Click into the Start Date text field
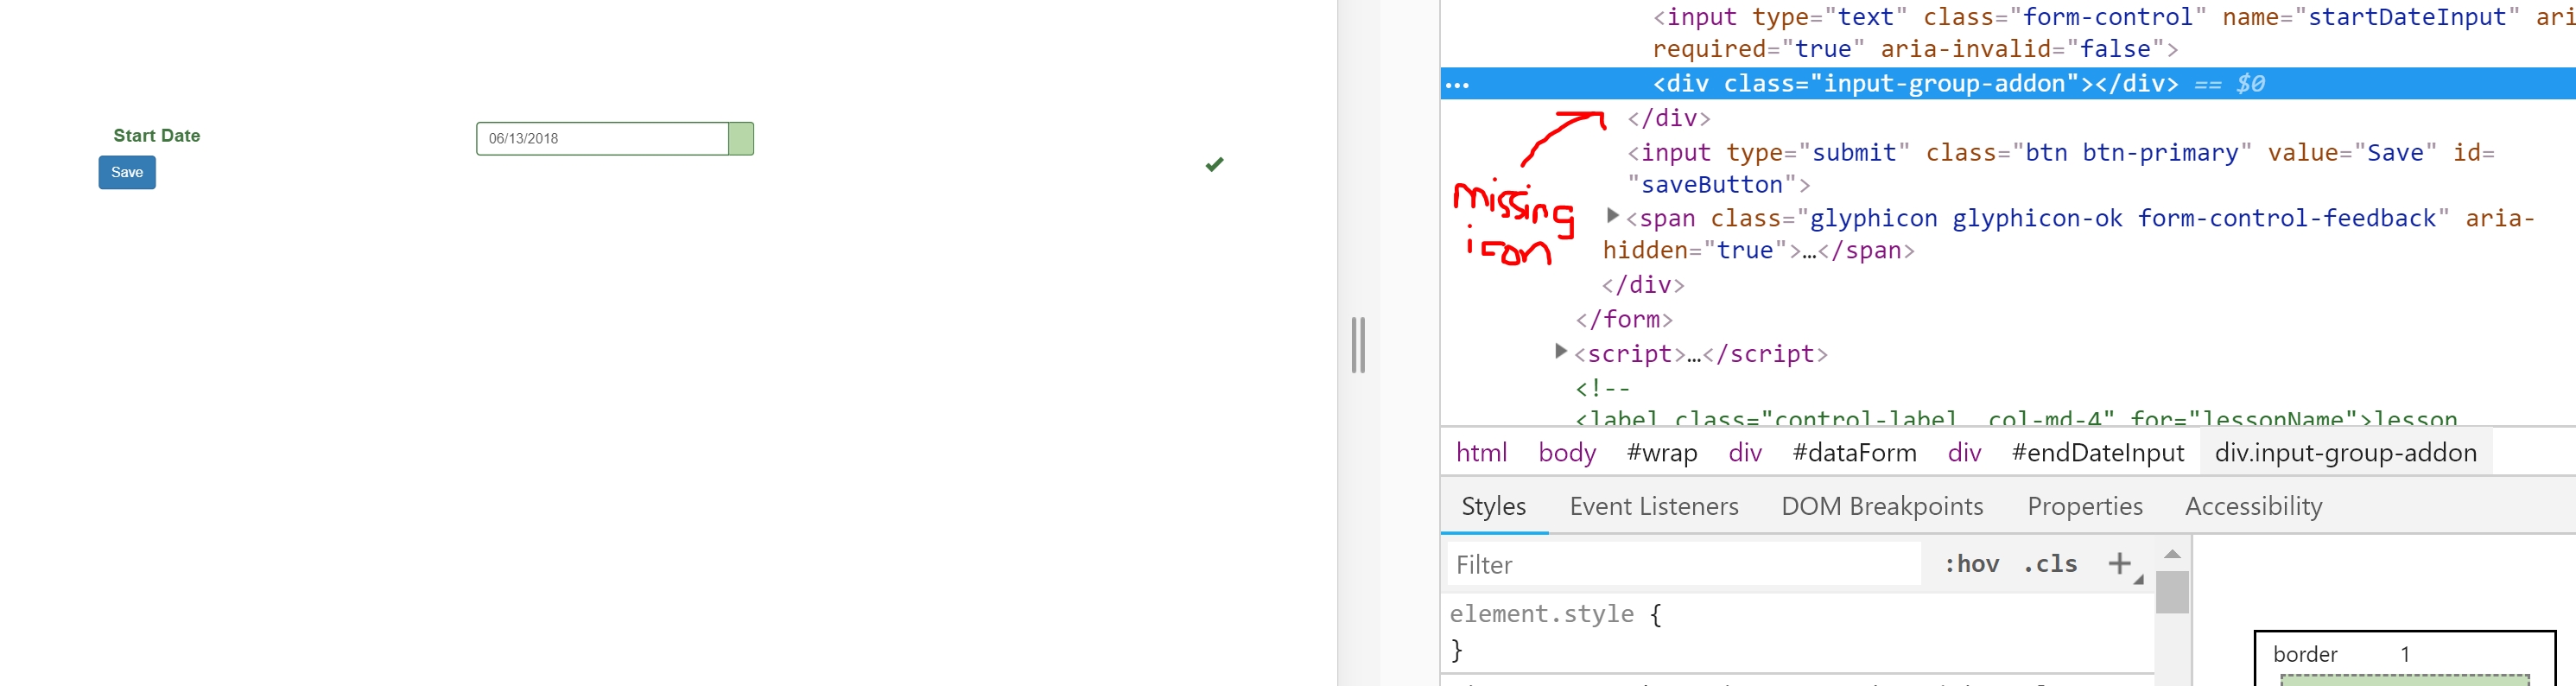The width and height of the screenshot is (2576, 686). tap(602, 139)
